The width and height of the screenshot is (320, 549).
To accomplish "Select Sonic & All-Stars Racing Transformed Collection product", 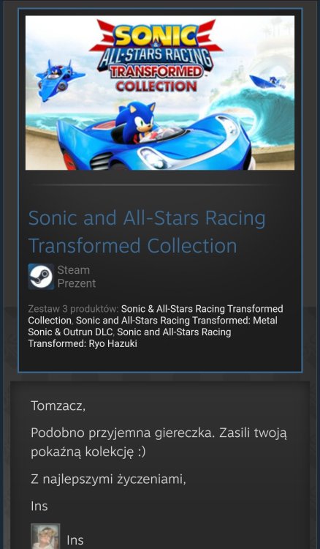I will [x=156, y=315].
